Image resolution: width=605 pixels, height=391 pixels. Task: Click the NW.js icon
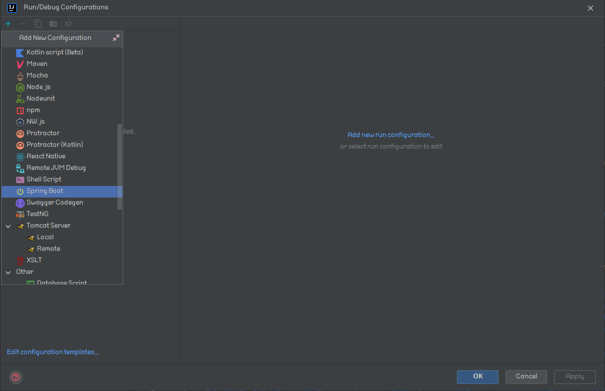coord(20,122)
